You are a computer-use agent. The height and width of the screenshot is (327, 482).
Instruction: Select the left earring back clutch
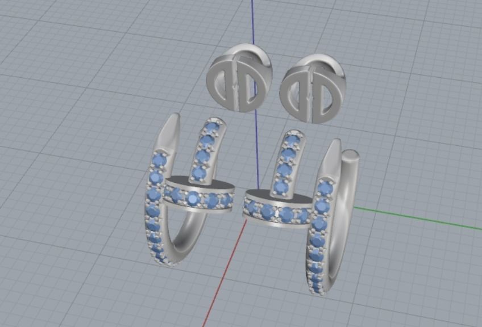[x=239, y=78]
